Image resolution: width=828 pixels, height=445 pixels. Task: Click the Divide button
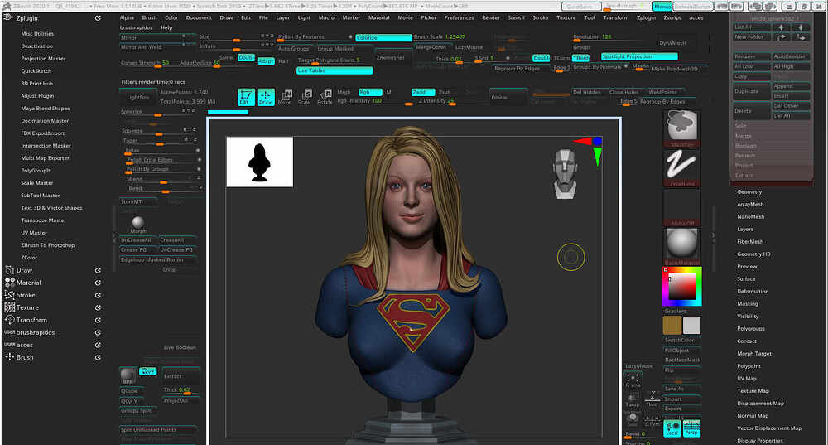(x=508, y=97)
